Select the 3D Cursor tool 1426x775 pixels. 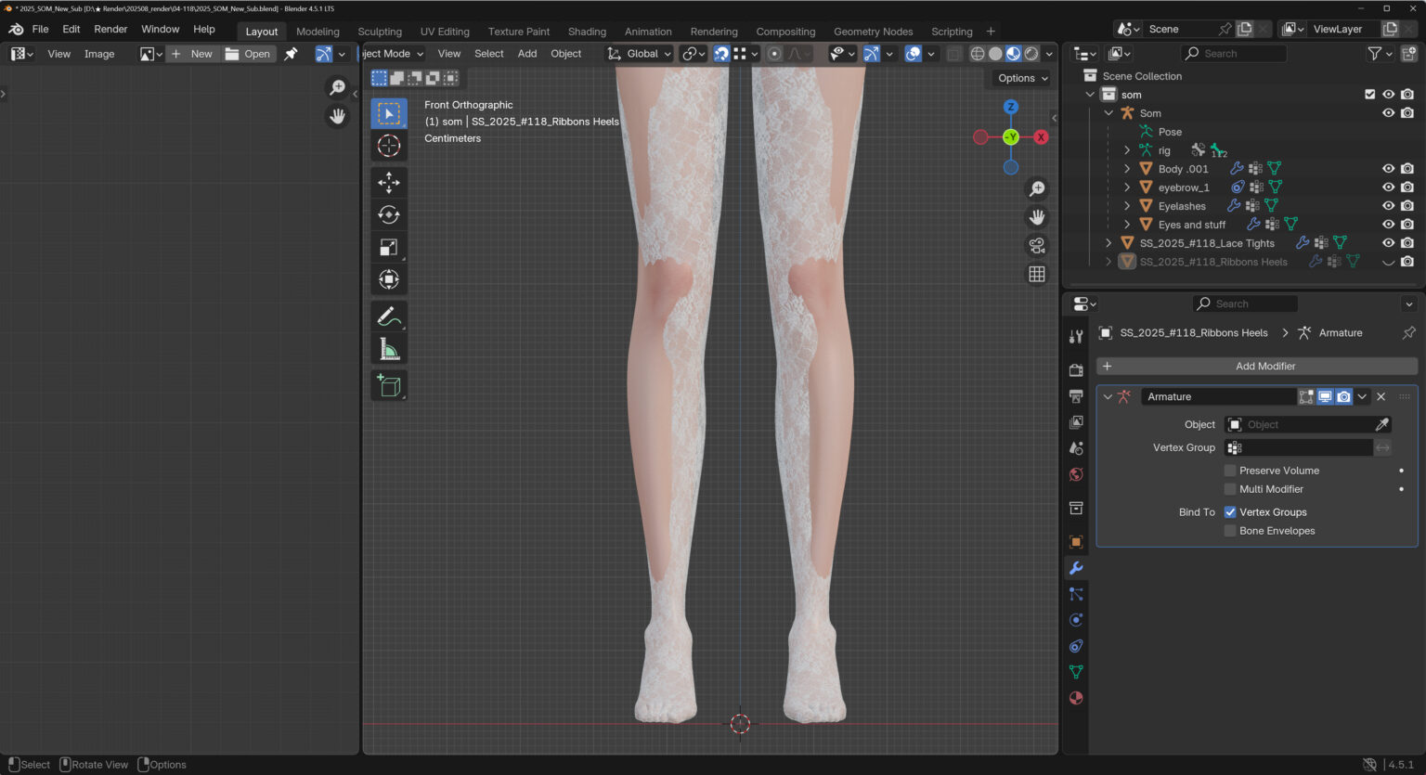(x=389, y=146)
